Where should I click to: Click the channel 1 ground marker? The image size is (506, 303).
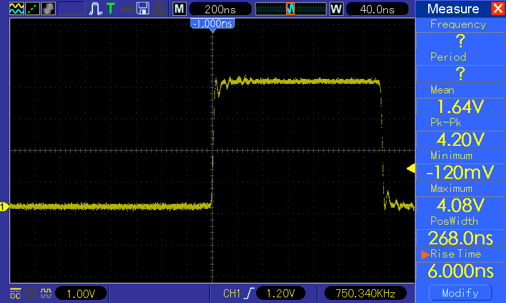point(4,206)
